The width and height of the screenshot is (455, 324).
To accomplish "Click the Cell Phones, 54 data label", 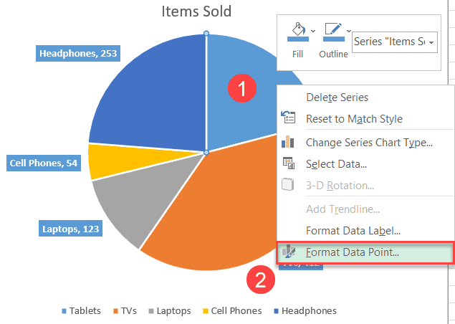I will [x=44, y=163].
